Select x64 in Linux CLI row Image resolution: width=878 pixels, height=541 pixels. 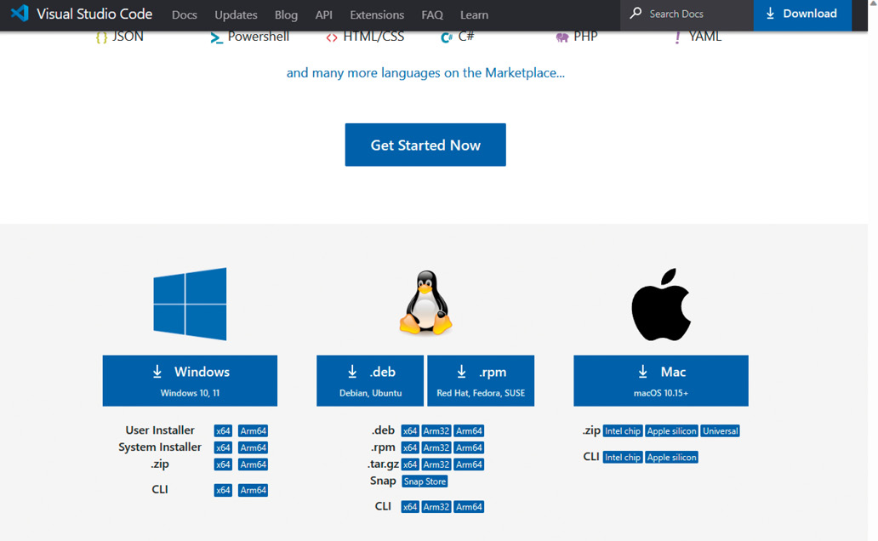click(x=410, y=507)
